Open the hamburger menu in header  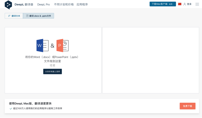197,4
